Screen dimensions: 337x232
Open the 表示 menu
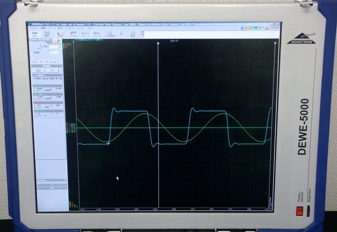click(x=60, y=28)
